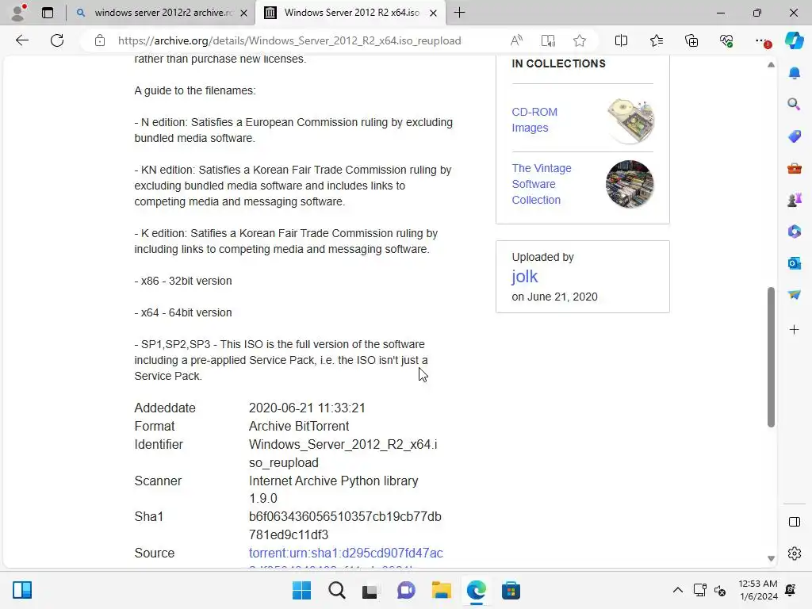
Task: Click the Sha1 hash value
Action: point(345,525)
